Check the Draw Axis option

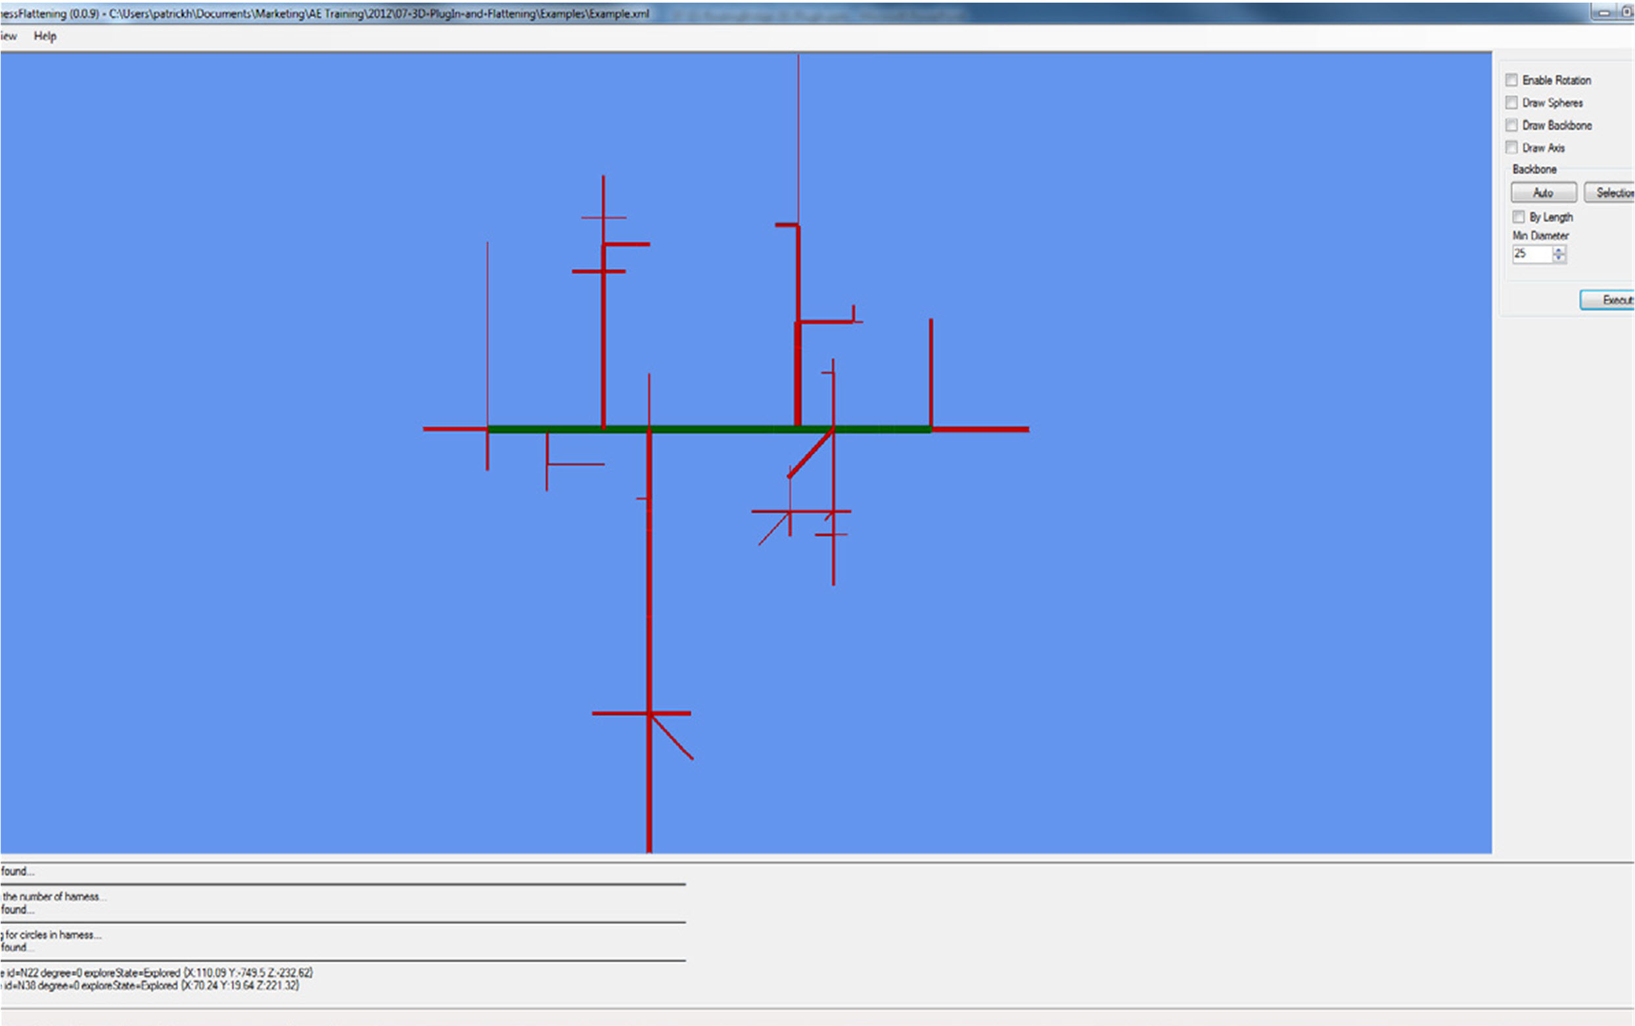coord(1511,147)
